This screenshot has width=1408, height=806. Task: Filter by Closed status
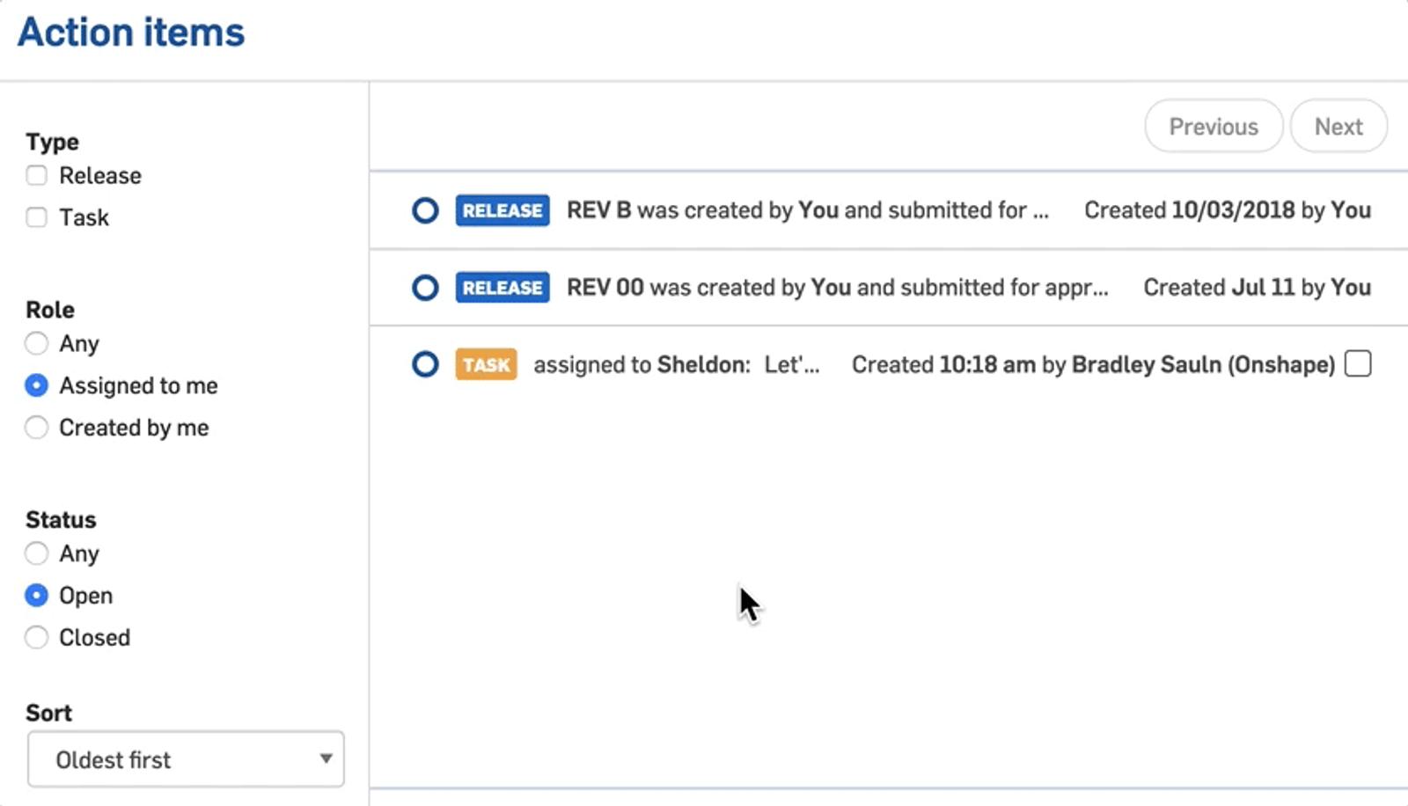[x=36, y=637]
